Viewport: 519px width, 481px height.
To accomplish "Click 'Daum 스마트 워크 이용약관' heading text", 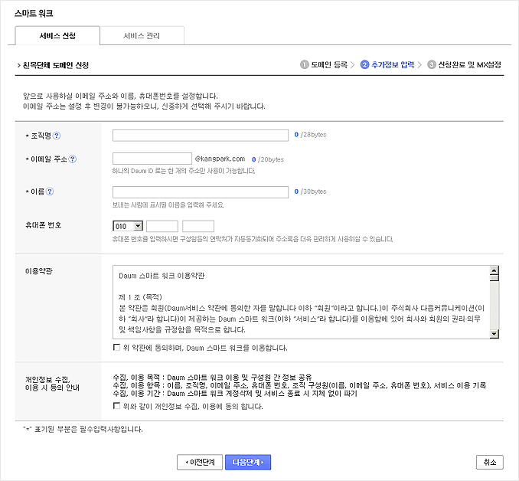I will (162, 276).
